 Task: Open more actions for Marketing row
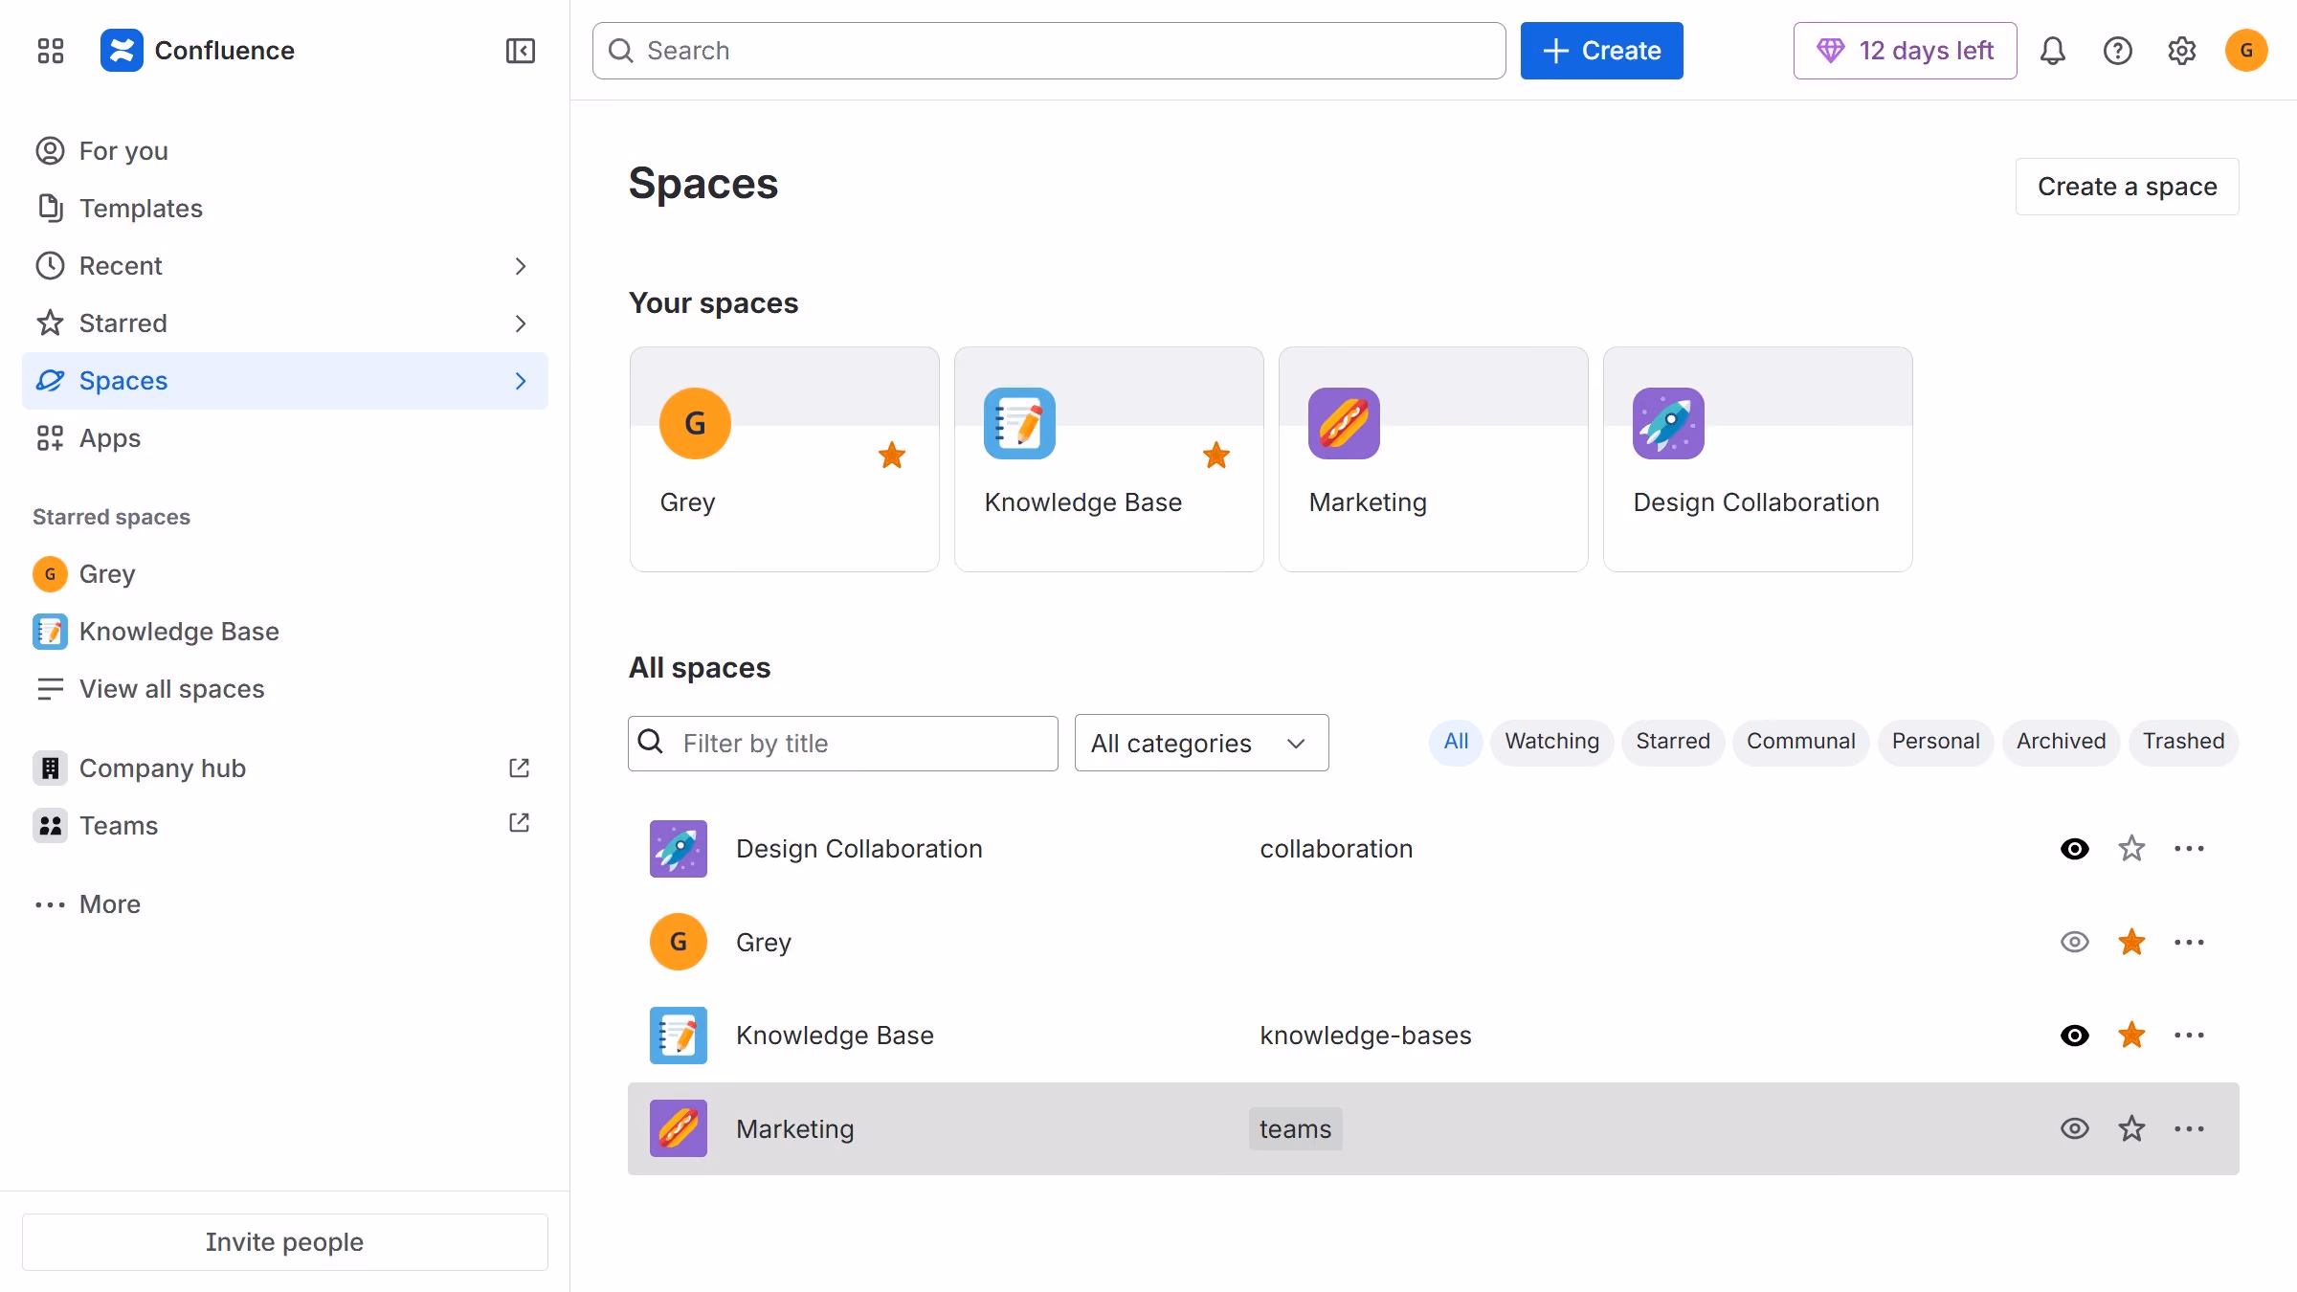click(2189, 1129)
